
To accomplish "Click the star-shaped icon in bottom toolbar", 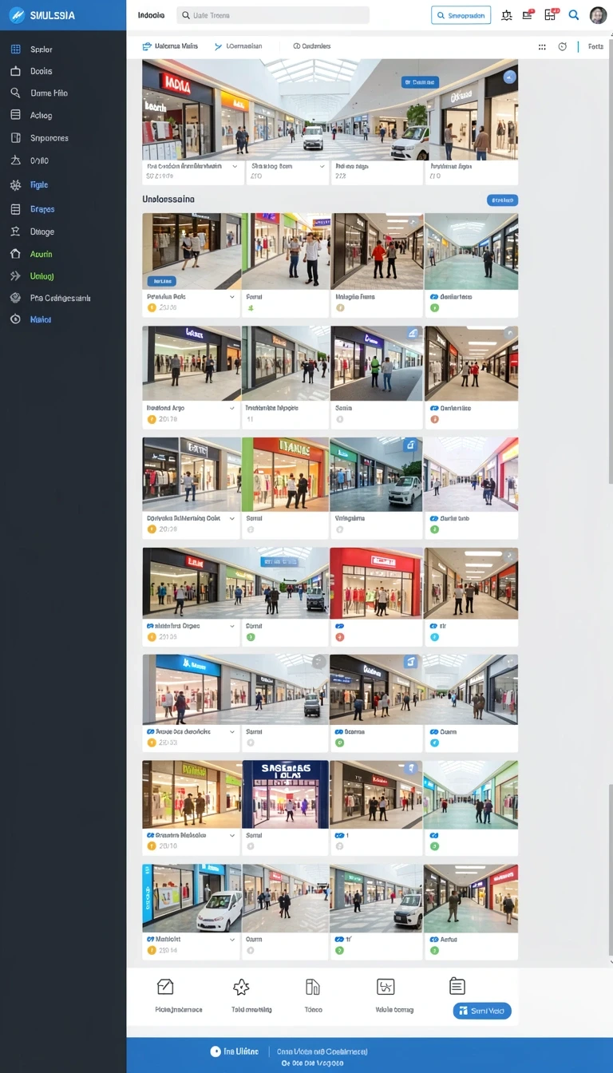I will click(240, 988).
